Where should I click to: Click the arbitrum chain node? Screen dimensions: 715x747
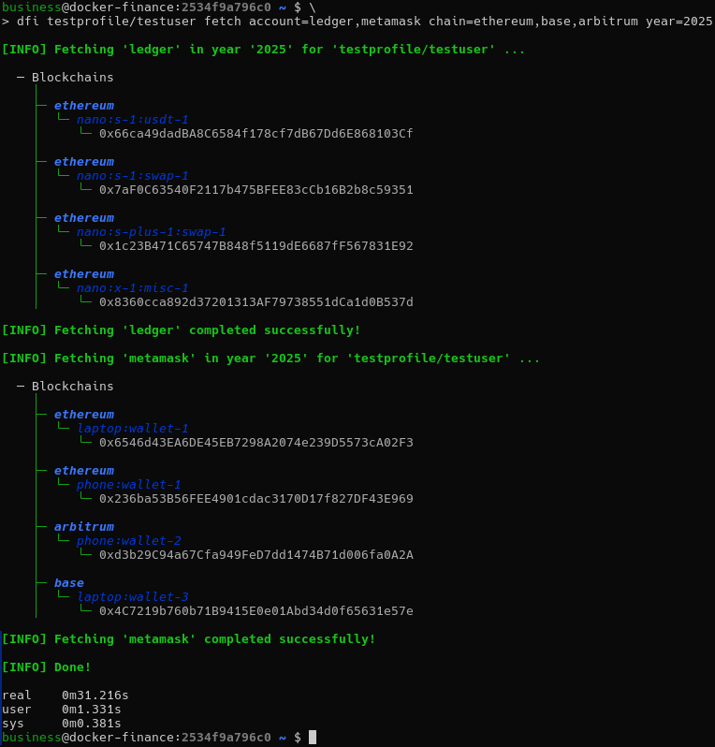(x=83, y=527)
